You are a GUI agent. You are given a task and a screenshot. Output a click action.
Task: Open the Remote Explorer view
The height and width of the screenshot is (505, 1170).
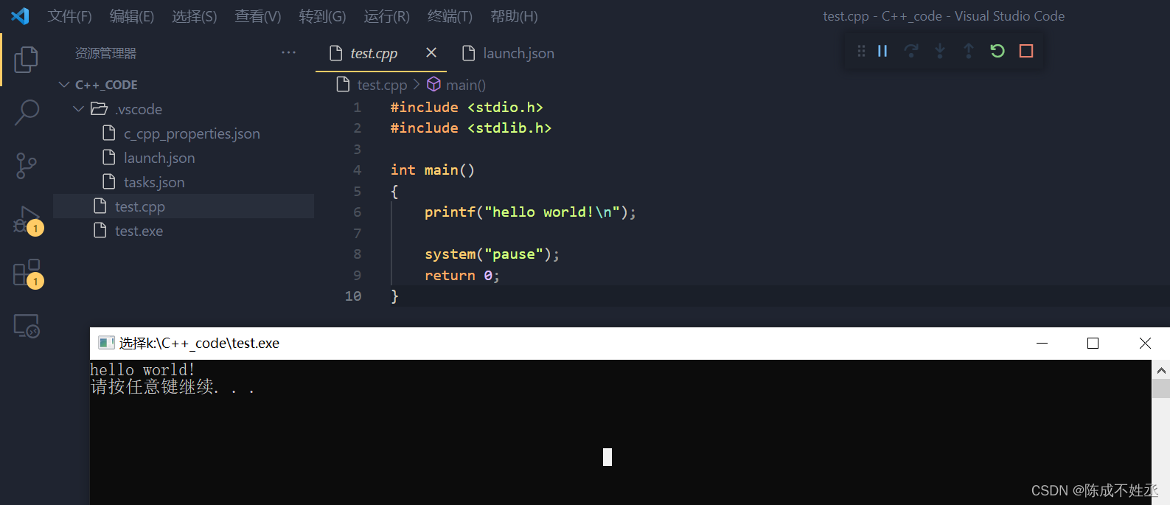27,326
